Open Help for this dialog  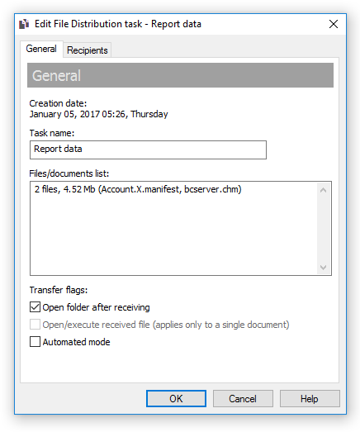310,398
